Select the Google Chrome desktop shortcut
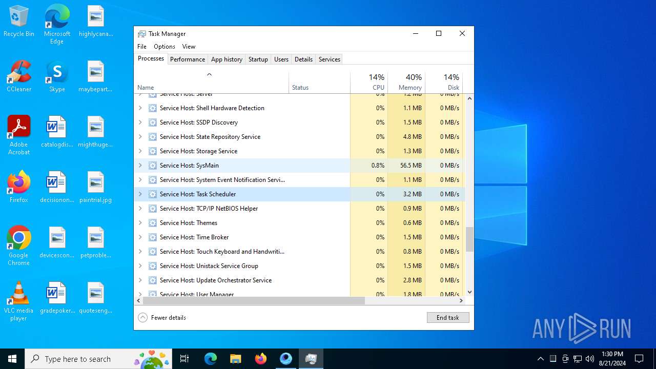 click(x=19, y=246)
